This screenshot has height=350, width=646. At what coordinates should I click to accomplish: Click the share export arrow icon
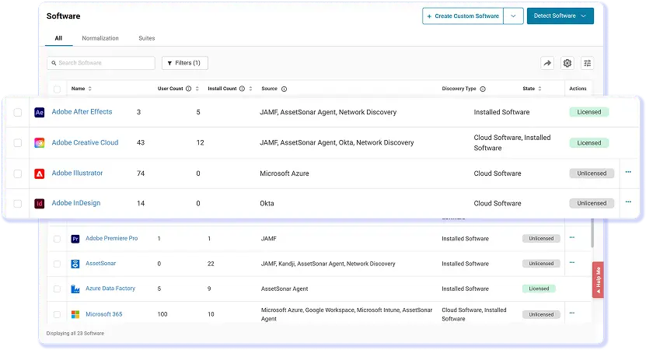[x=547, y=63]
